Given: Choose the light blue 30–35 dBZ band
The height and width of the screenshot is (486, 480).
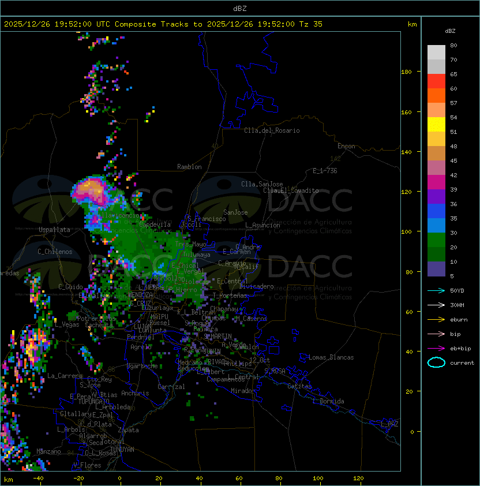Looking at the screenshot, I should pyautogui.click(x=436, y=226).
